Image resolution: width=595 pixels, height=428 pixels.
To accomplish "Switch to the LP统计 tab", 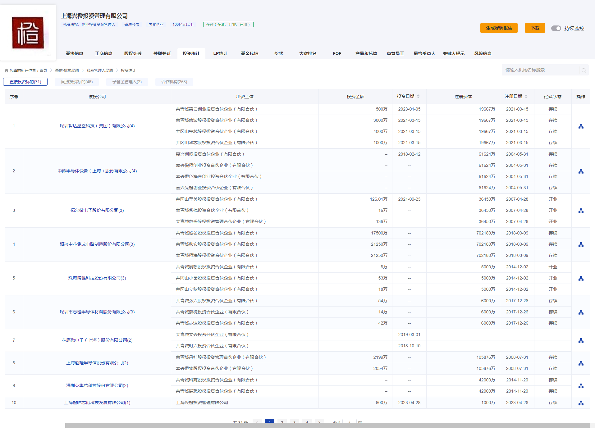I will [x=220, y=53].
